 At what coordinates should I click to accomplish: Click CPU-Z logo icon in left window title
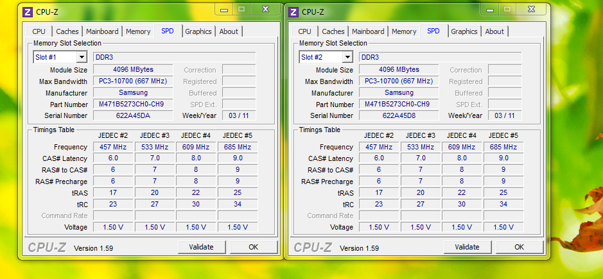[28, 12]
